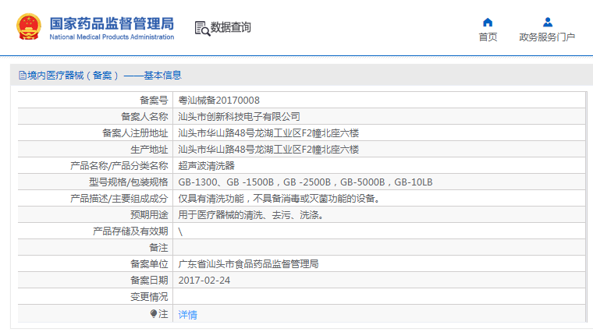
Task: Click the lightbulb icon beside 注
Action: pyautogui.click(x=154, y=313)
